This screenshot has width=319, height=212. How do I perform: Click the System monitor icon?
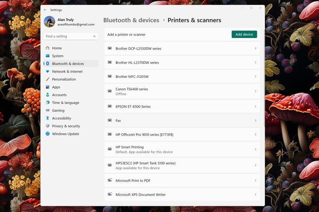point(47,56)
